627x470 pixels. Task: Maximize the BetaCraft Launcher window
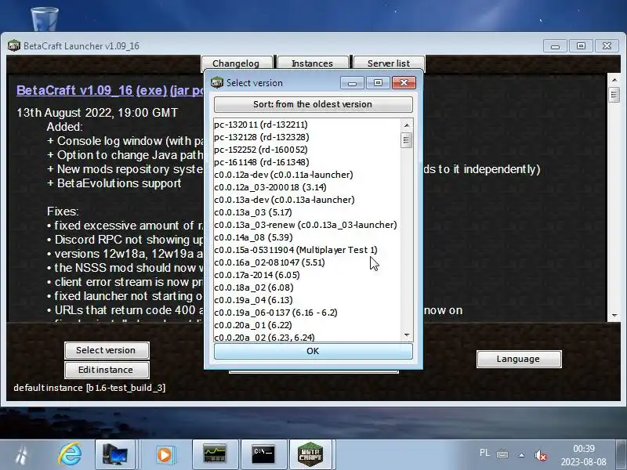tap(581, 46)
